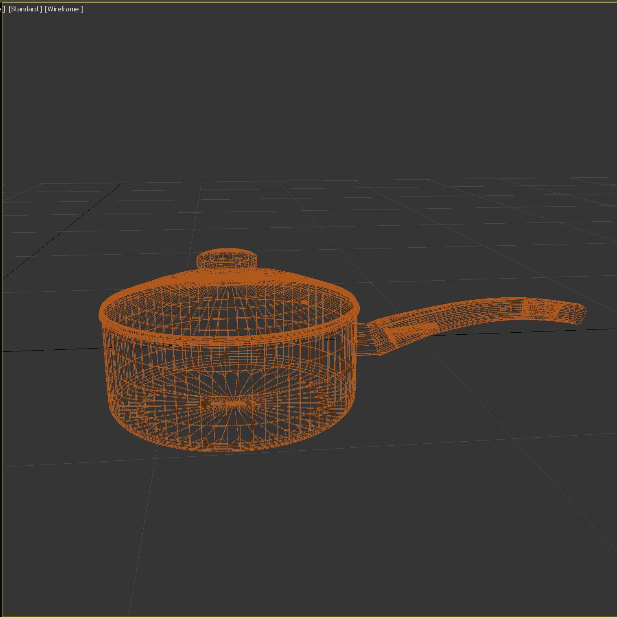Image resolution: width=617 pixels, height=617 pixels.
Task: Click empty viewport space above the saucepan
Action: point(285,102)
